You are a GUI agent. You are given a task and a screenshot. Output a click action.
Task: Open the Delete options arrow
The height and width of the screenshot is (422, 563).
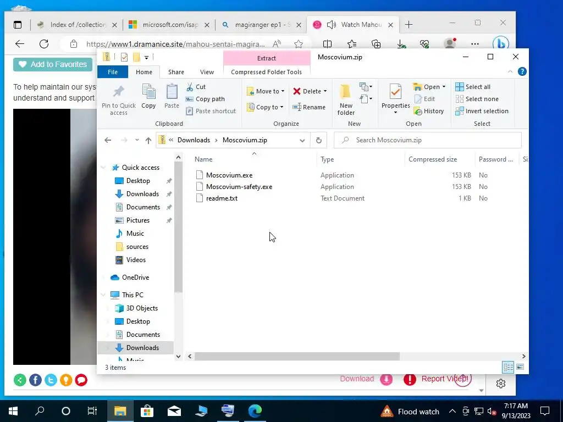[325, 91]
